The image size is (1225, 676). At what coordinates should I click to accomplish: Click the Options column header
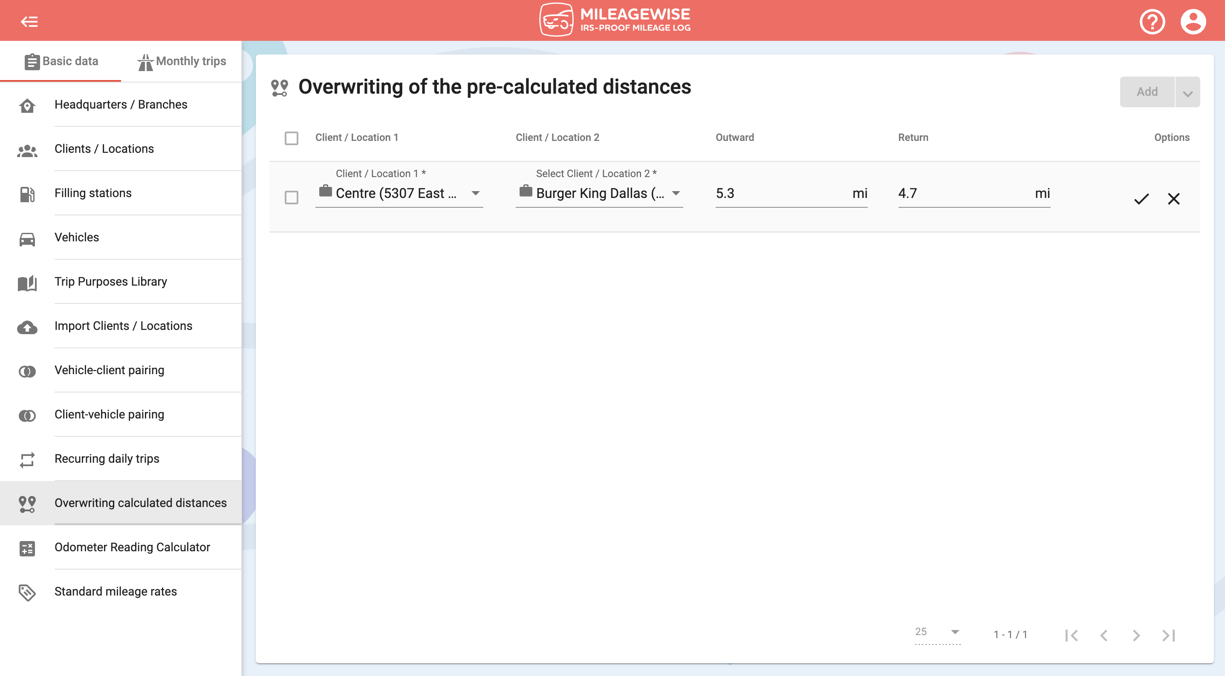(1172, 137)
